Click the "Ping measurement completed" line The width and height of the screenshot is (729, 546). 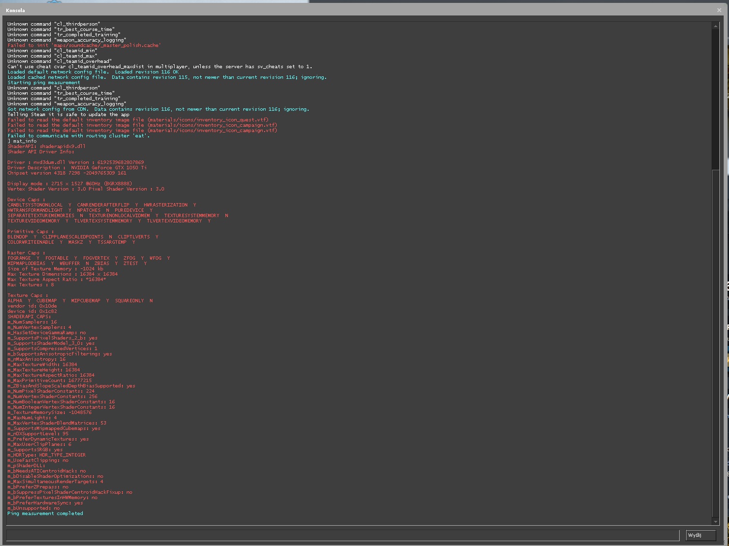click(45, 514)
